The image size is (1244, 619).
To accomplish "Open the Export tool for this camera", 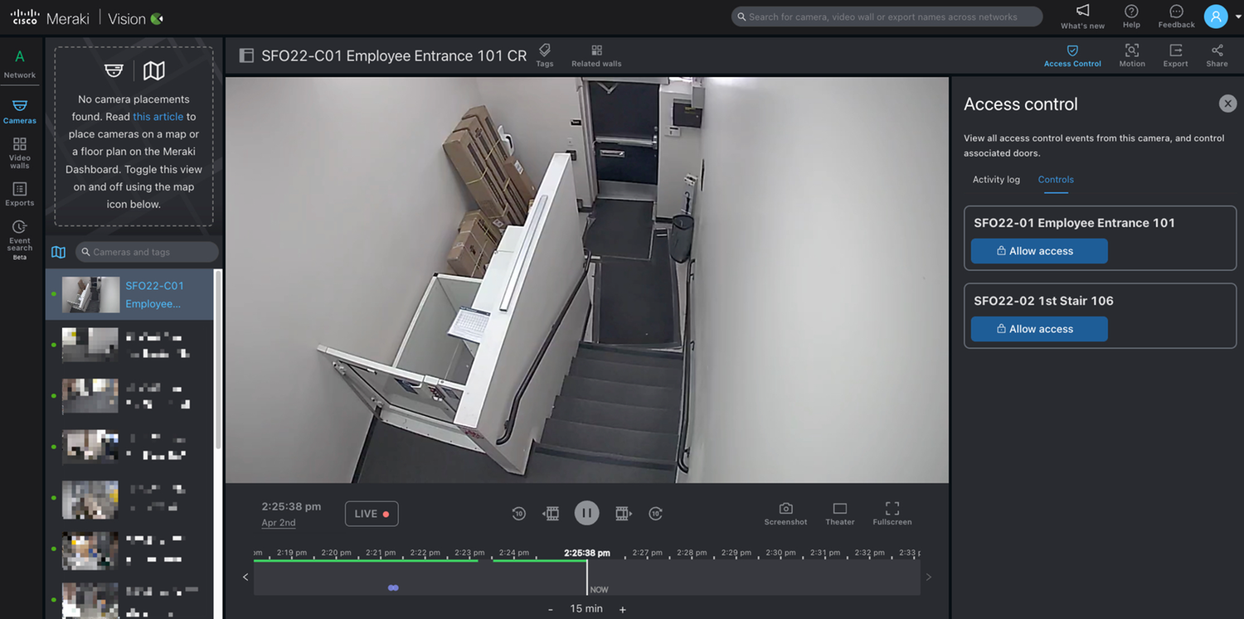I will [1175, 55].
